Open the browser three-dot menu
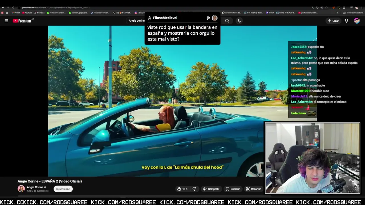Screen dimensions: 365x205 [x=362, y=7]
